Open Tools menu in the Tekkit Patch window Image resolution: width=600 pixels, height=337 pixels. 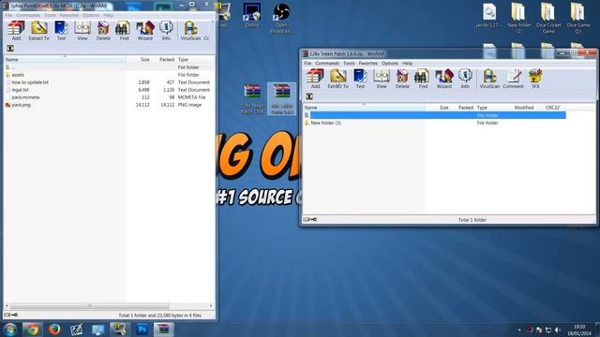pos(349,63)
